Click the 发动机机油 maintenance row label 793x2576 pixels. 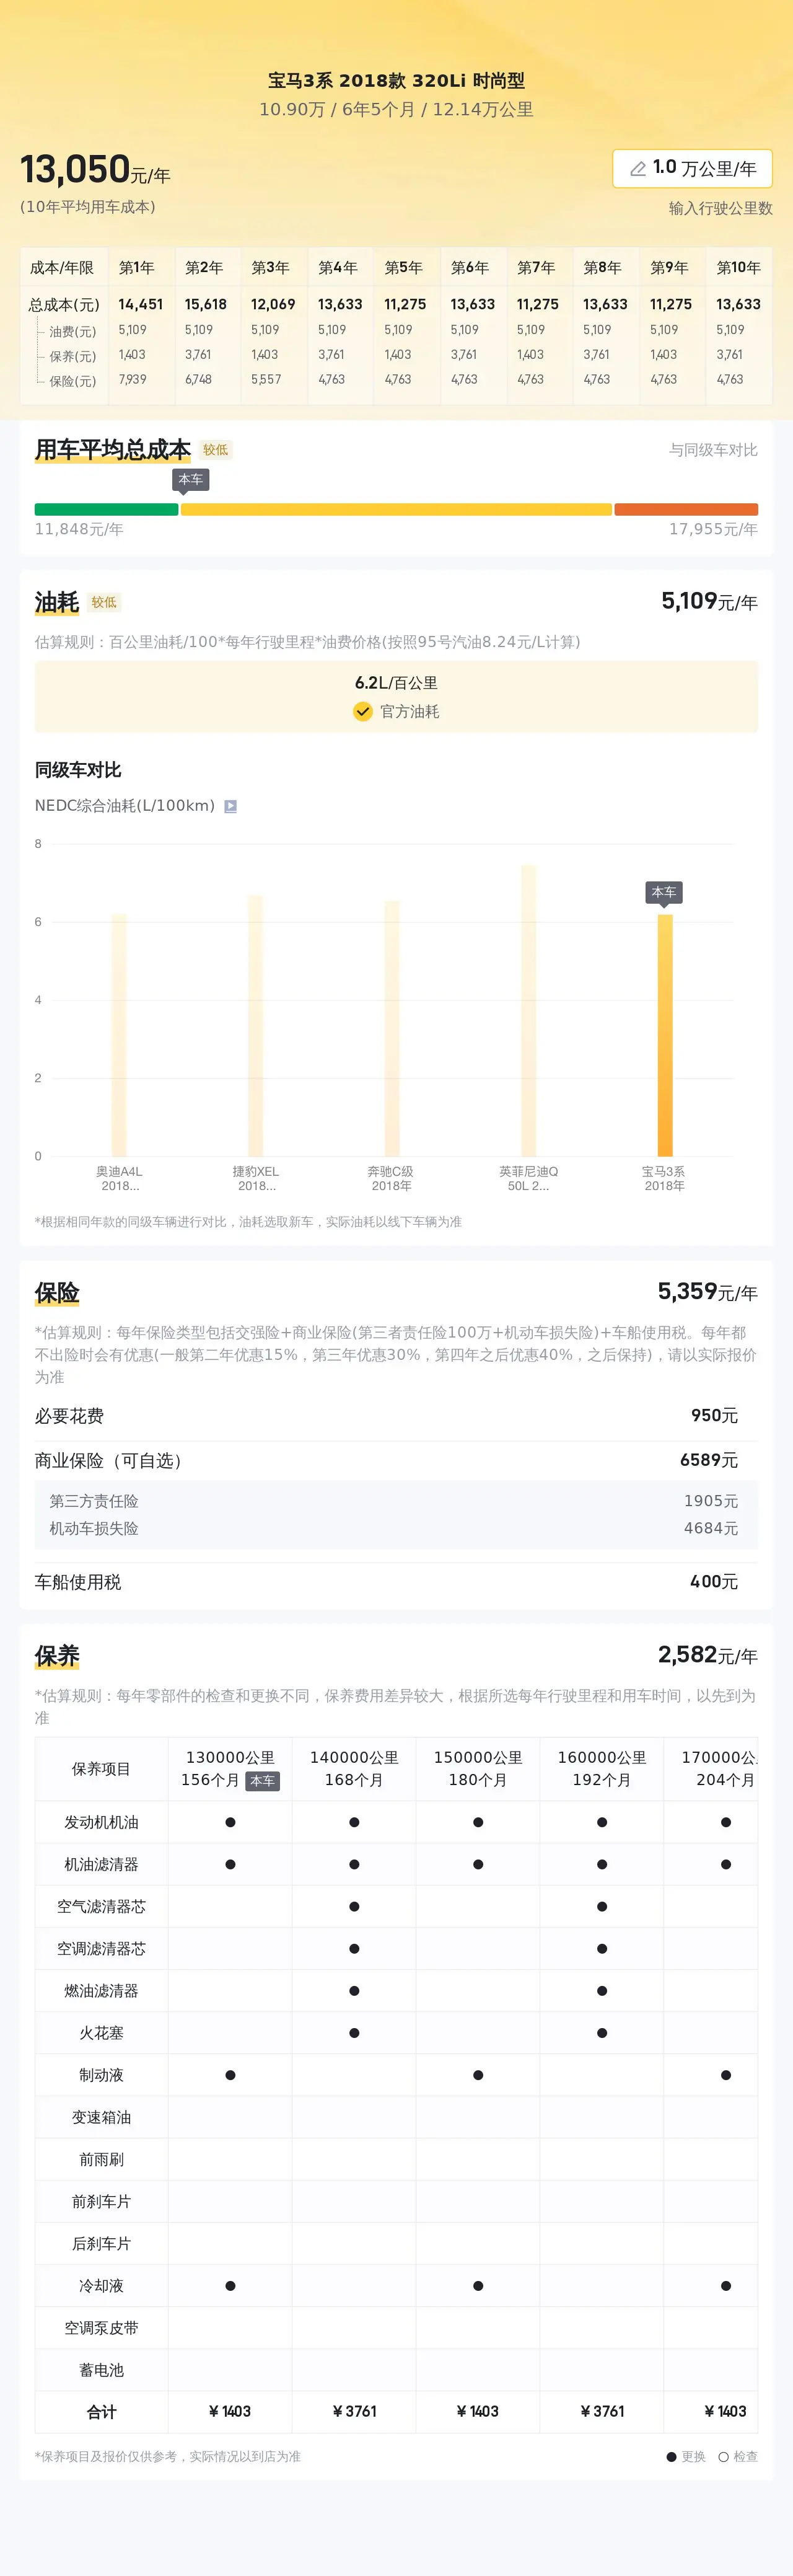pyautogui.click(x=101, y=1822)
